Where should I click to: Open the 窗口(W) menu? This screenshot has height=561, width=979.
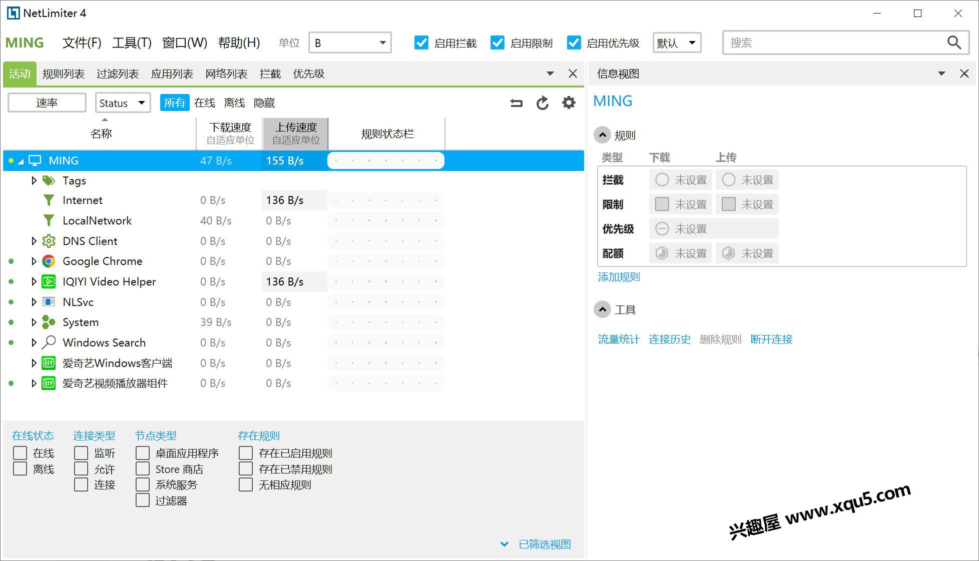point(185,43)
